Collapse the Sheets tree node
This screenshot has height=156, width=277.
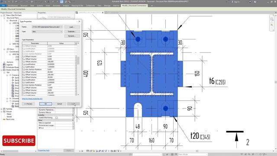(x=2, y=70)
